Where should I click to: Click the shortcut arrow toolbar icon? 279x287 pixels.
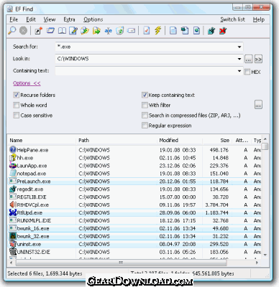point(39,31)
